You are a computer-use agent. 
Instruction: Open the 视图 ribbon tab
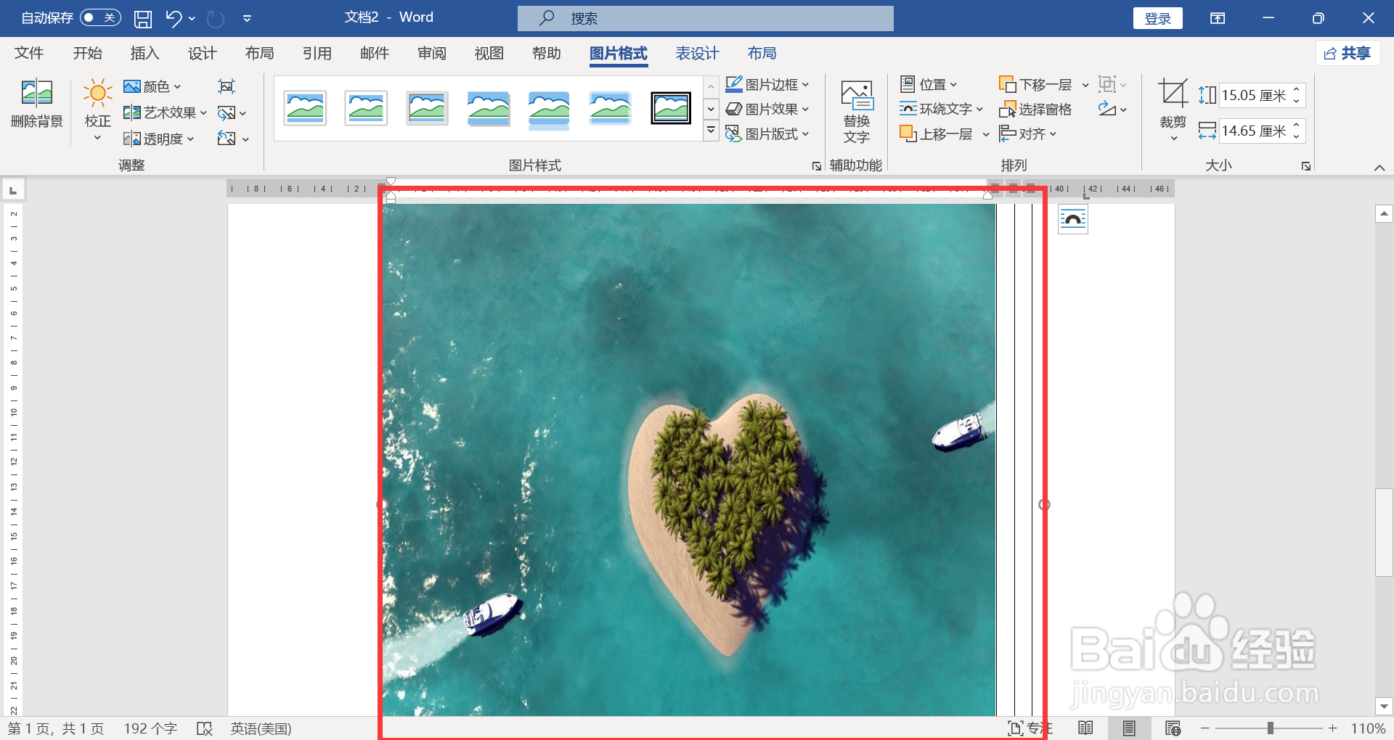[488, 52]
